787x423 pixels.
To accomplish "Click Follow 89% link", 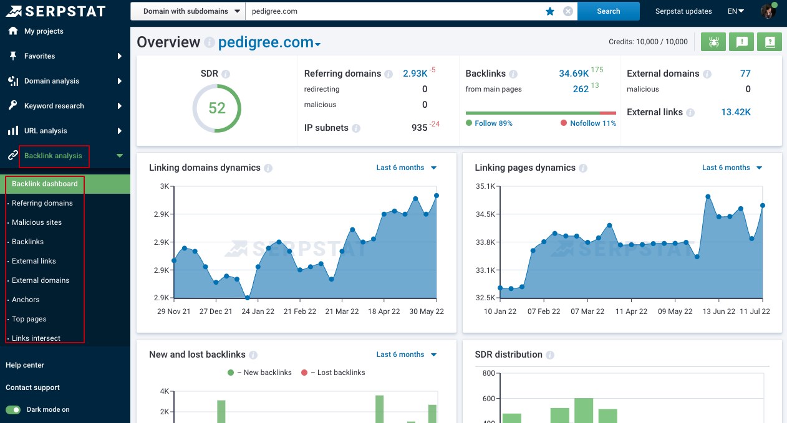I will [x=493, y=123].
